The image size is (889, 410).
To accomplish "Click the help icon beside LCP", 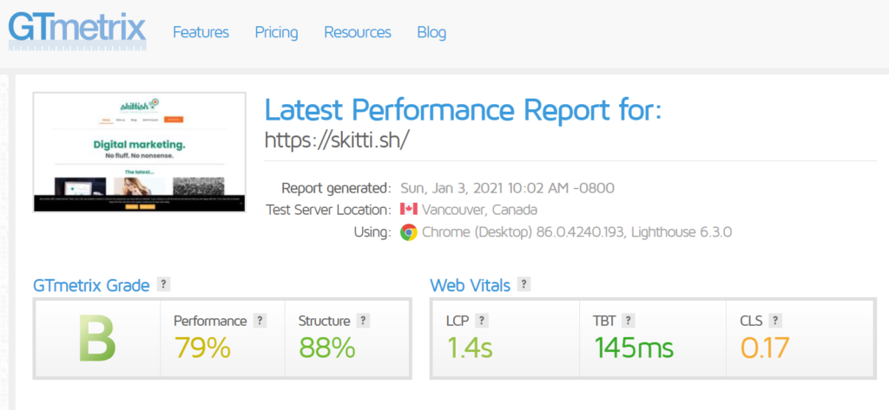I will 481,321.
